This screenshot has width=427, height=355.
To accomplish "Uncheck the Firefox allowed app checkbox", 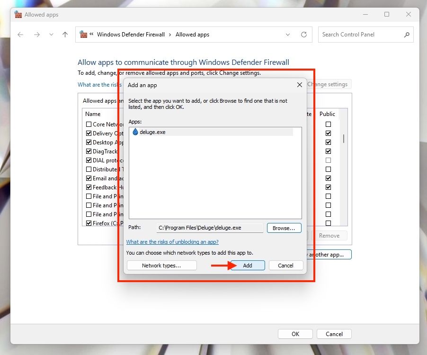I will tap(89, 223).
